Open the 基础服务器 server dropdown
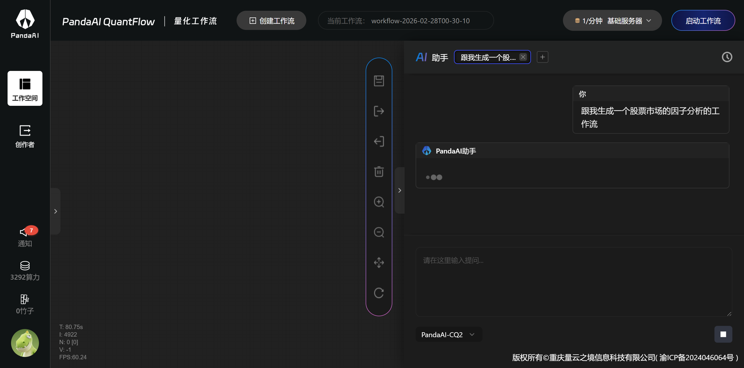This screenshot has width=744, height=368. pyautogui.click(x=629, y=21)
